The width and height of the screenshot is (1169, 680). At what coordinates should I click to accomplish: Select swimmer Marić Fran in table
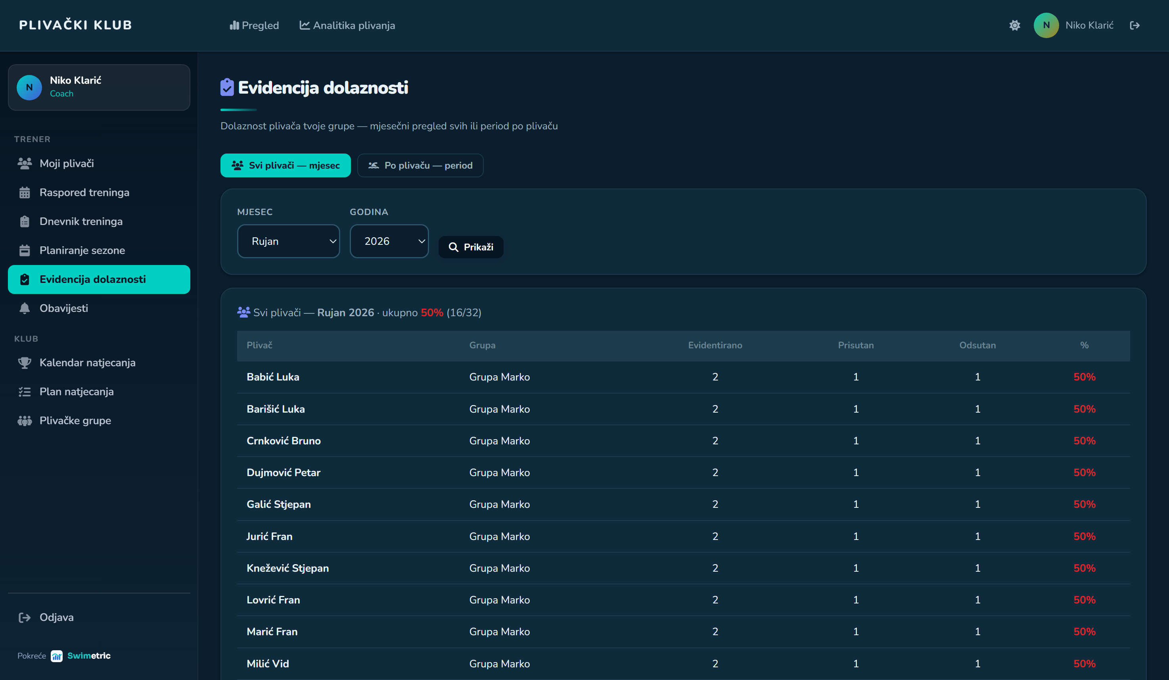coord(272,632)
